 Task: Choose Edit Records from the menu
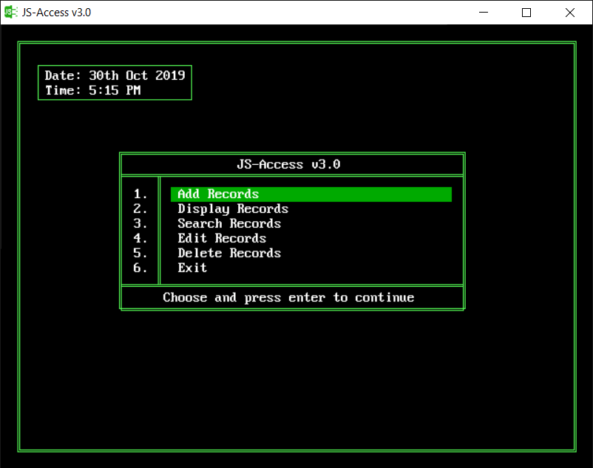coord(221,238)
